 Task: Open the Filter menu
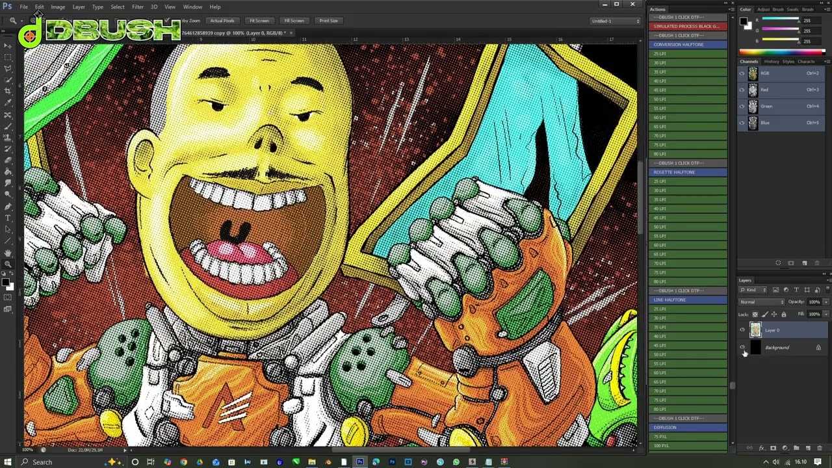(138, 6)
